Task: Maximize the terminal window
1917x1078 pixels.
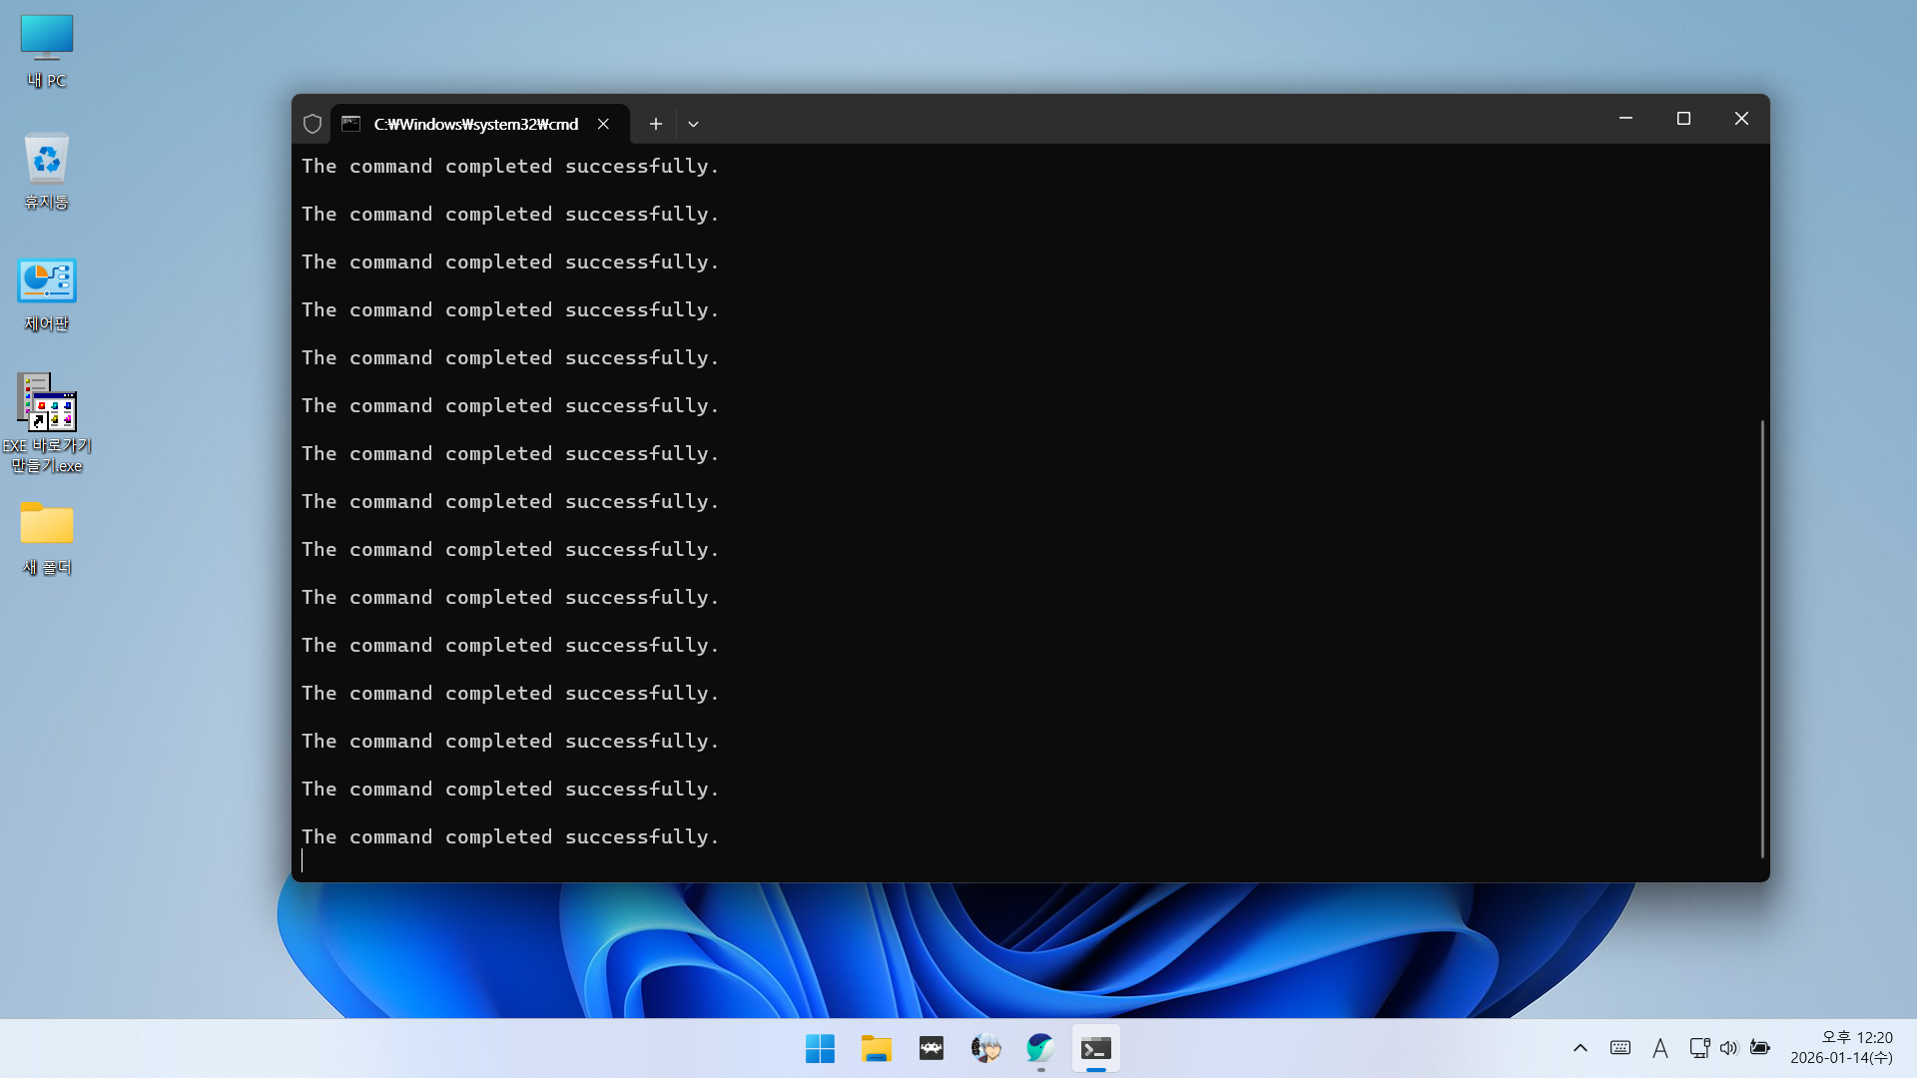Action: [1683, 119]
